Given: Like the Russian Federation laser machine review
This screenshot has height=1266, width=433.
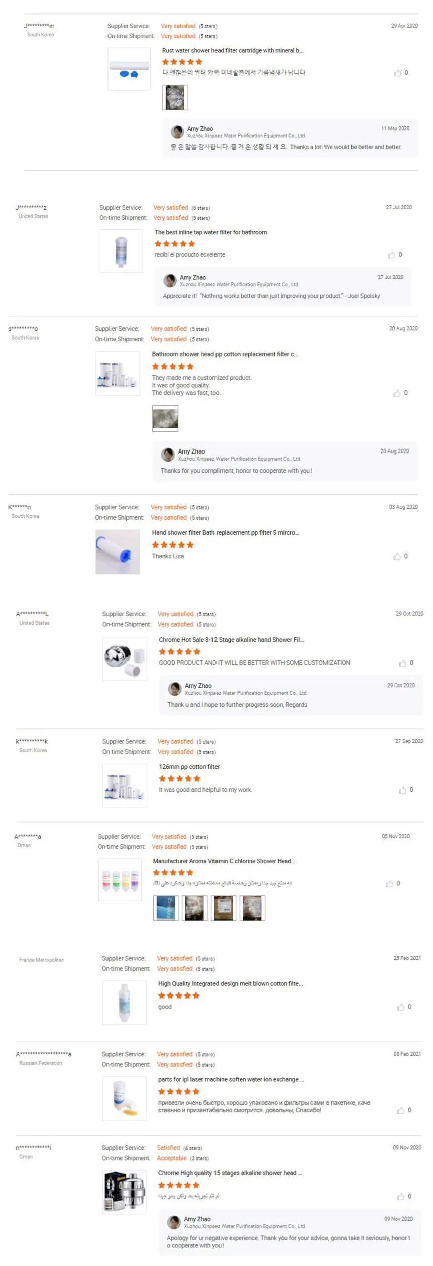Looking at the screenshot, I should point(401,1110).
